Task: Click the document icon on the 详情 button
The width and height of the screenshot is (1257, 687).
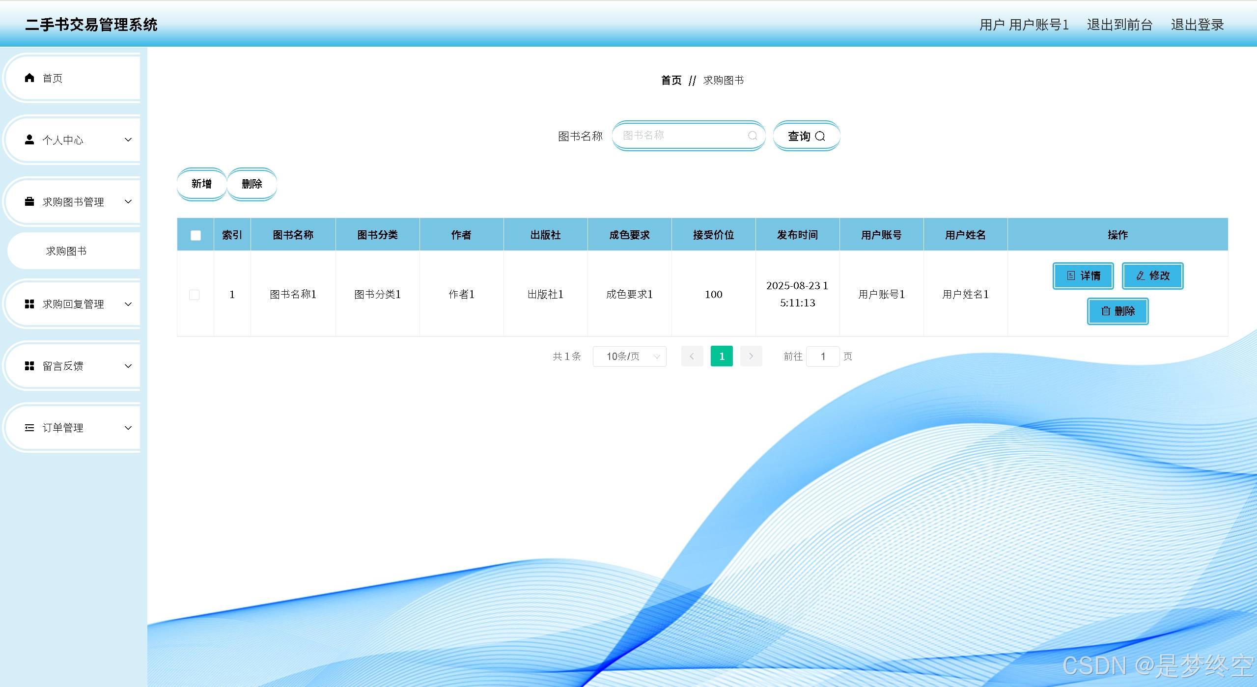Action: click(x=1071, y=276)
